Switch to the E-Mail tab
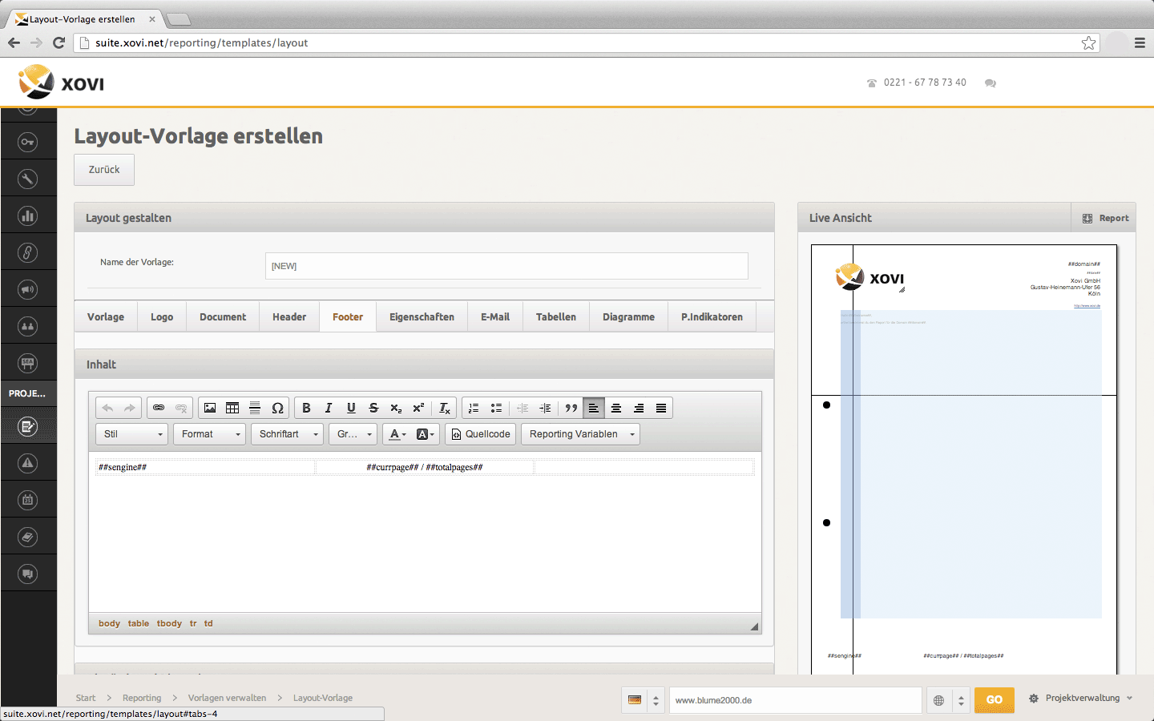The image size is (1154, 721). click(495, 317)
